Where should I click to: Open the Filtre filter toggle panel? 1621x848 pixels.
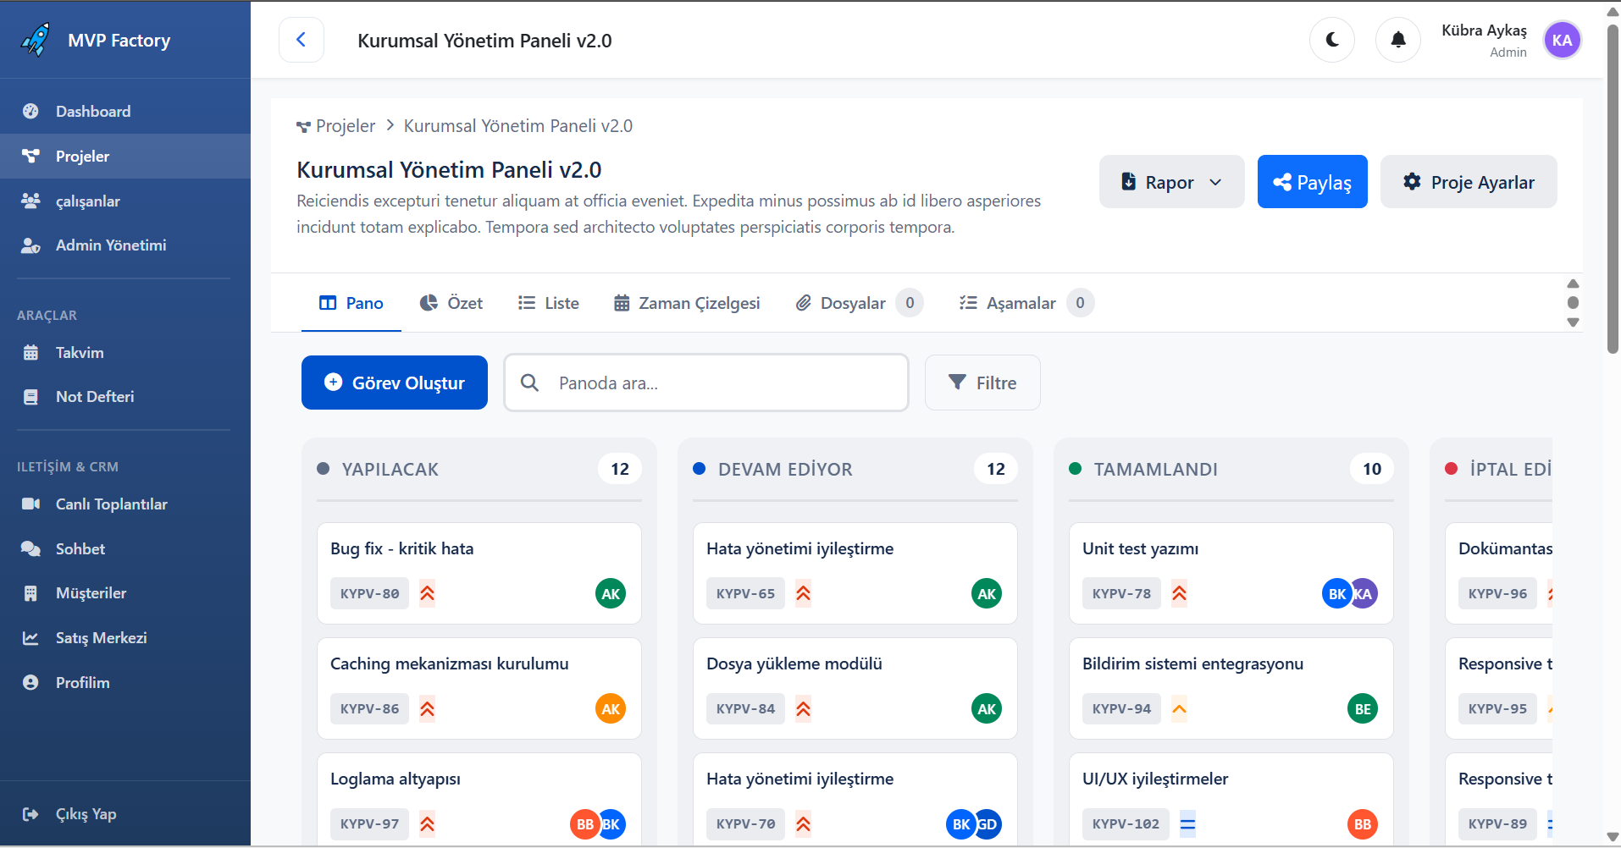pyautogui.click(x=982, y=383)
